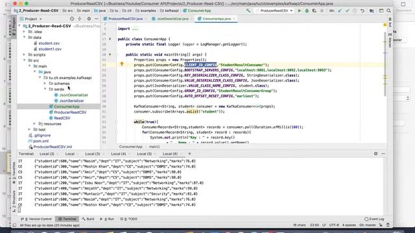The width and height of the screenshot is (415, 233).
Task: Open the ProducerReadCSV run configuration dropdown
Action: tap(274, 11)
